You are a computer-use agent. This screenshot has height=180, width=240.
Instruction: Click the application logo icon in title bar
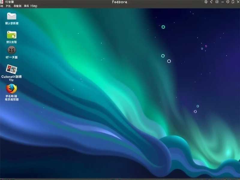1,2
